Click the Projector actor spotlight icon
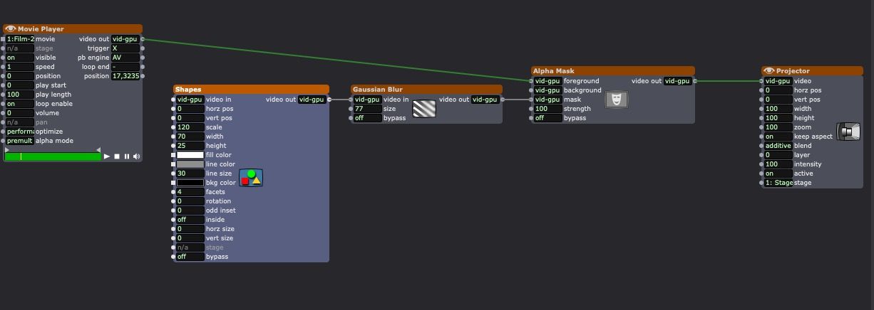This screenshot has width=874, height=310. tap(848, 132)
